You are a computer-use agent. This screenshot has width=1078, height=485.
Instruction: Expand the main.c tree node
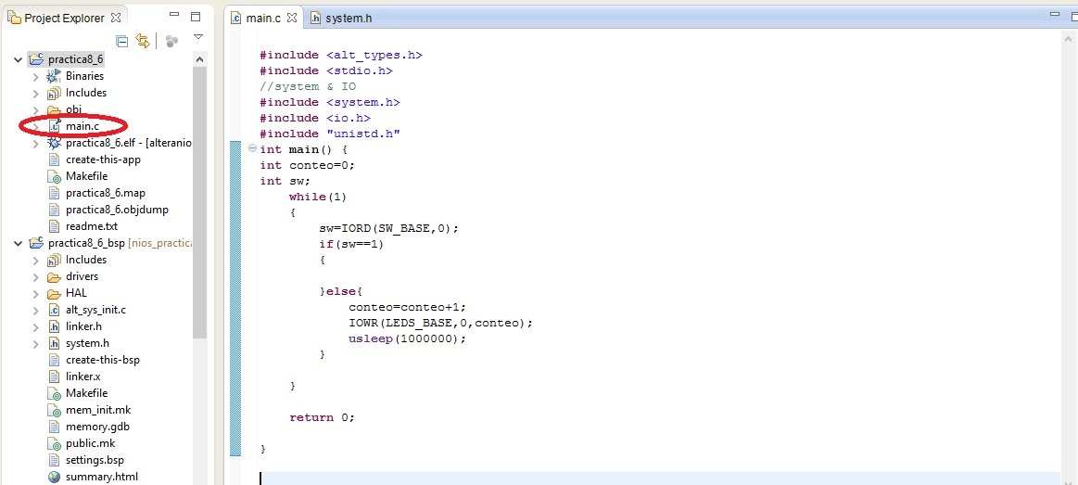tap(36, 126)
